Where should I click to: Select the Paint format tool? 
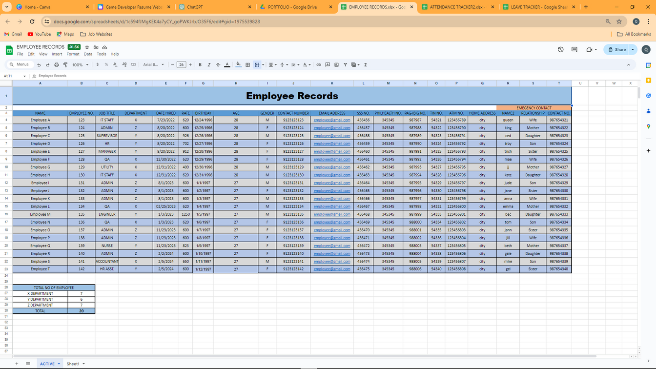tap(65, 65)
